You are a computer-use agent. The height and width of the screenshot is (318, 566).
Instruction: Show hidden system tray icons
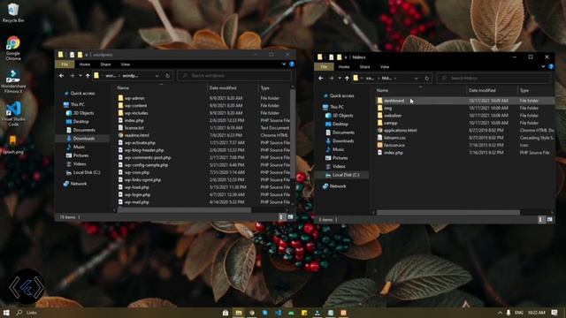[x=500, y=313]
